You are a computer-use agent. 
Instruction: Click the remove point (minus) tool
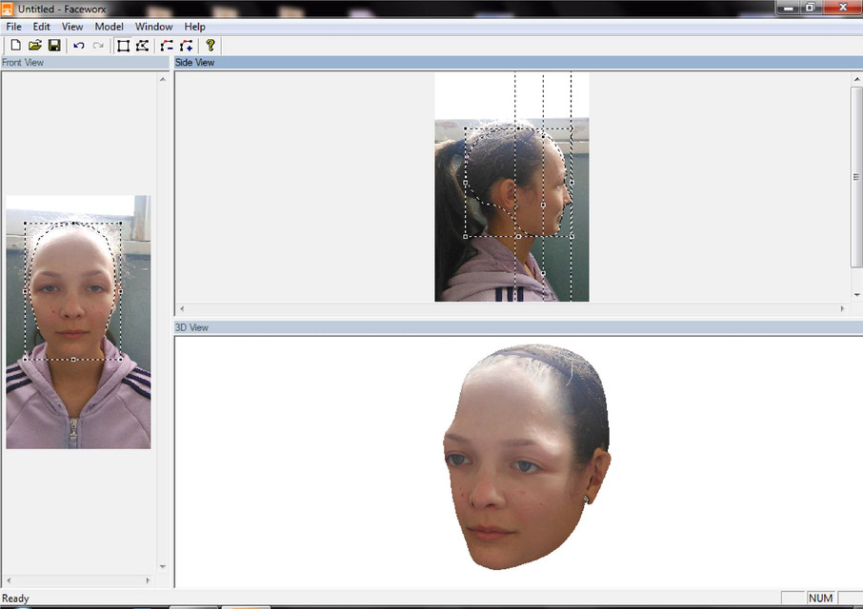point(167,45)
